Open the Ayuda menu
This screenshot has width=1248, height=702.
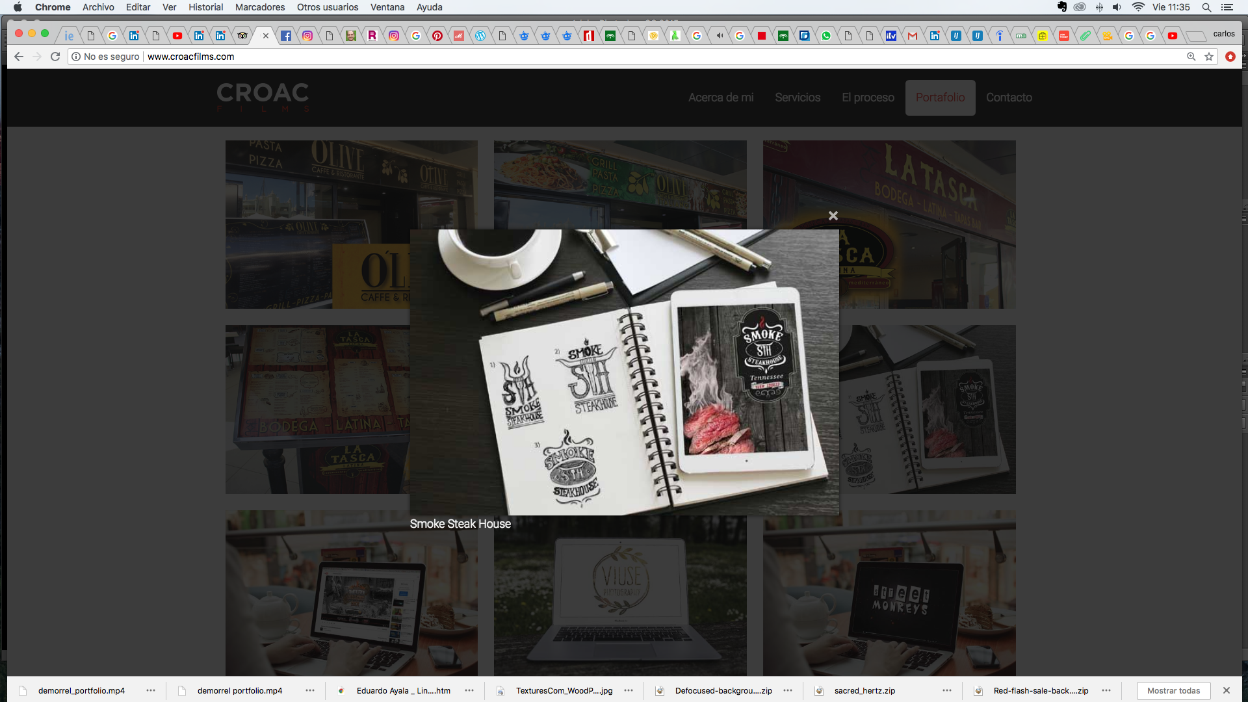(429, 7)
